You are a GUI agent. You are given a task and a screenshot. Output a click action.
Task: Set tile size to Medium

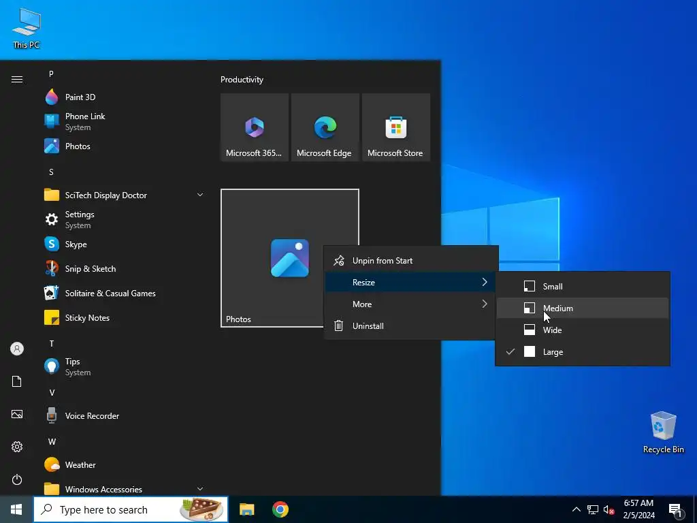coord(583,308)
